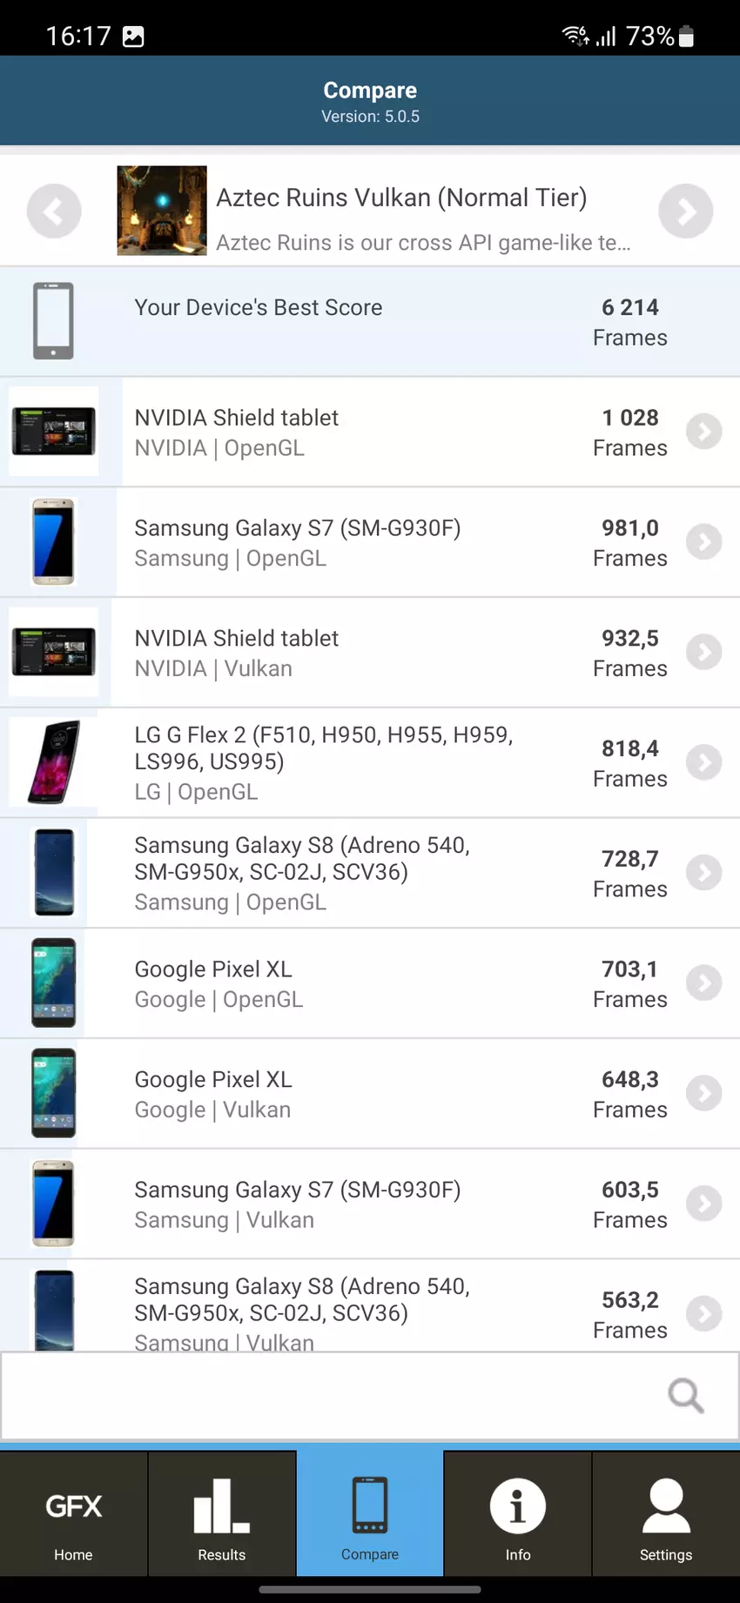Tap Samsung Galaxy S8 OpenGL device image
This screenshot has width=740, height=1603.
coord(54,873)
